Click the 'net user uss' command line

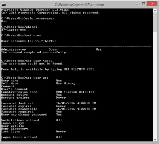pos(25,78)
